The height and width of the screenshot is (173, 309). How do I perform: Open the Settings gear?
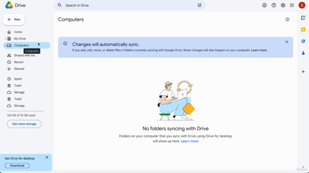(283, 5)
